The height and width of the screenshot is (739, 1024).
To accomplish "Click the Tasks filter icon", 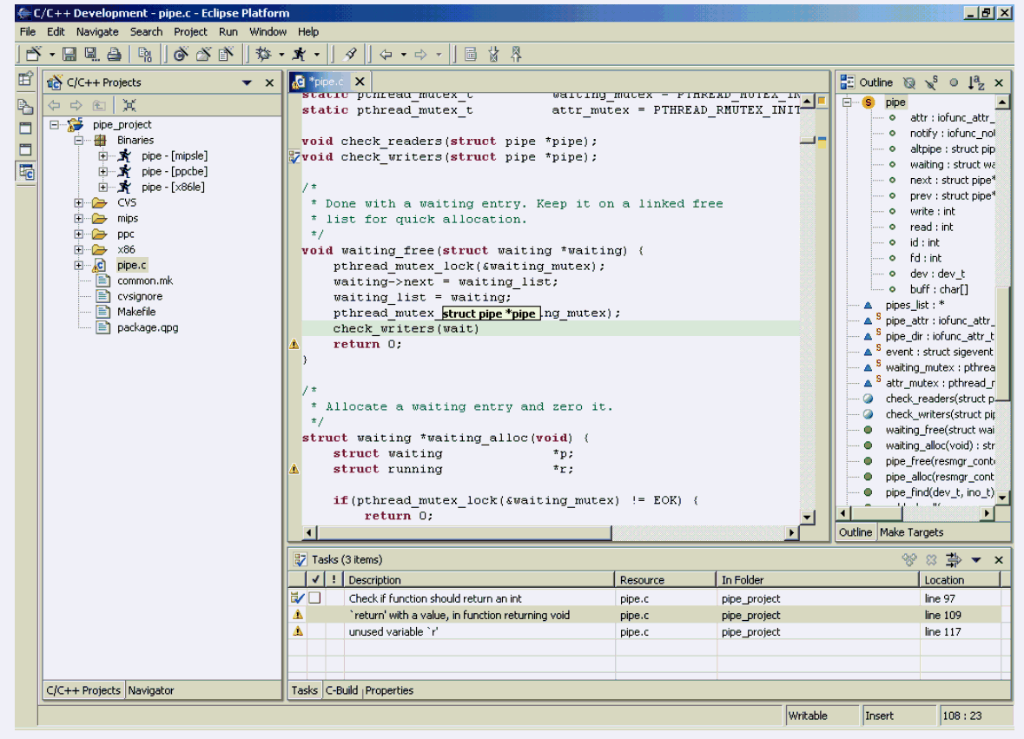I will (x=954, y=560).
